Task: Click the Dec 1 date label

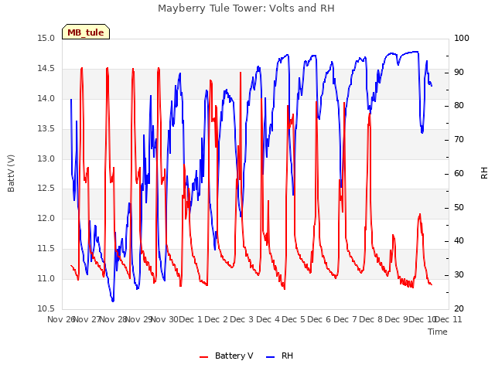Action: point(191,319)
